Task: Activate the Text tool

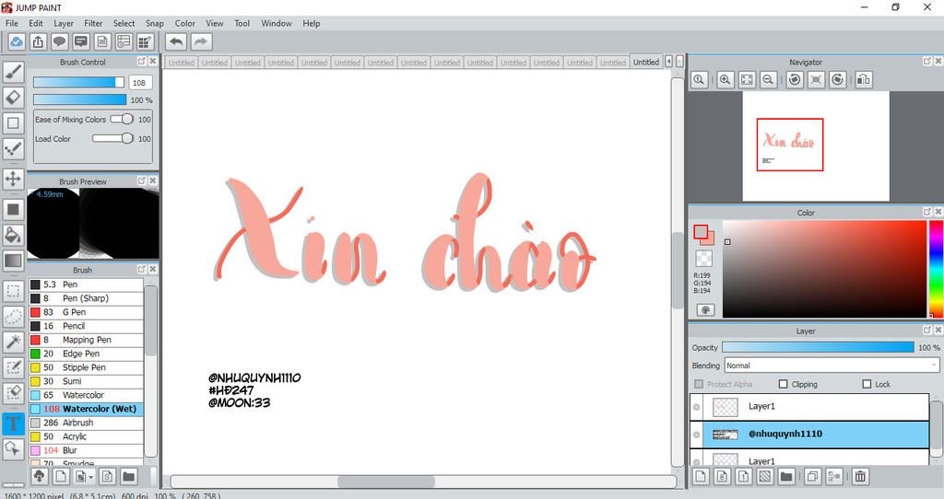Action: 13,424
